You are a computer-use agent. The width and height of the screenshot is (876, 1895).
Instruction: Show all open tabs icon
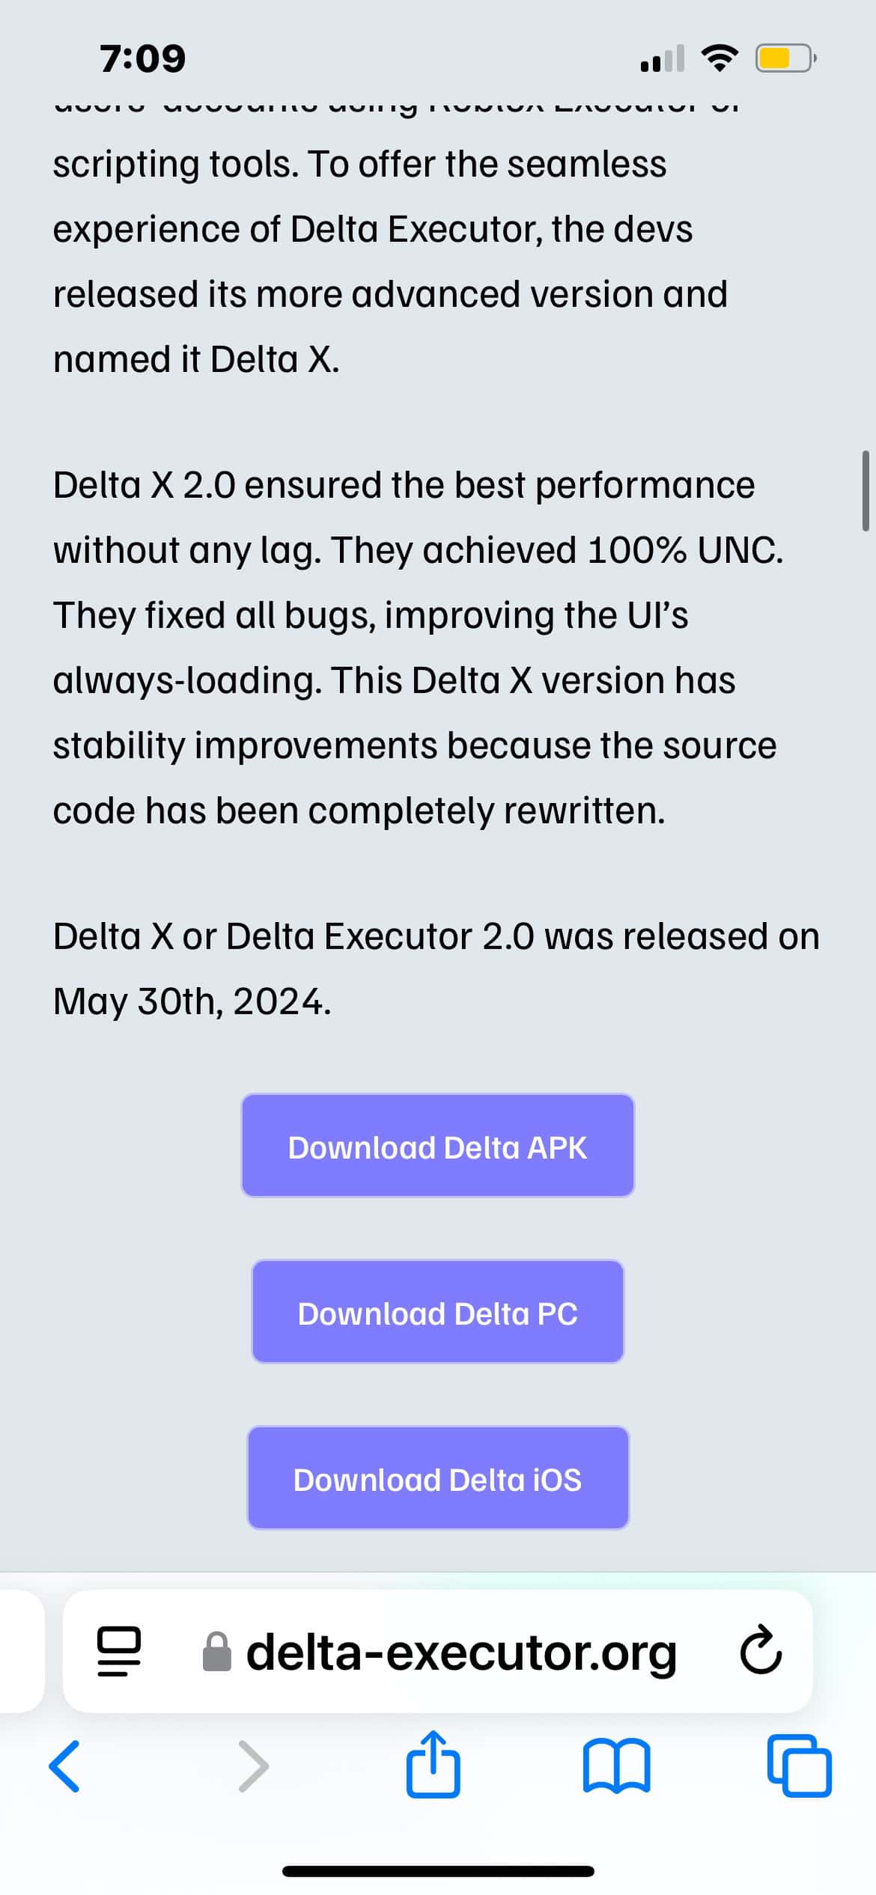pyautogui.click(x=799, y=1766)
